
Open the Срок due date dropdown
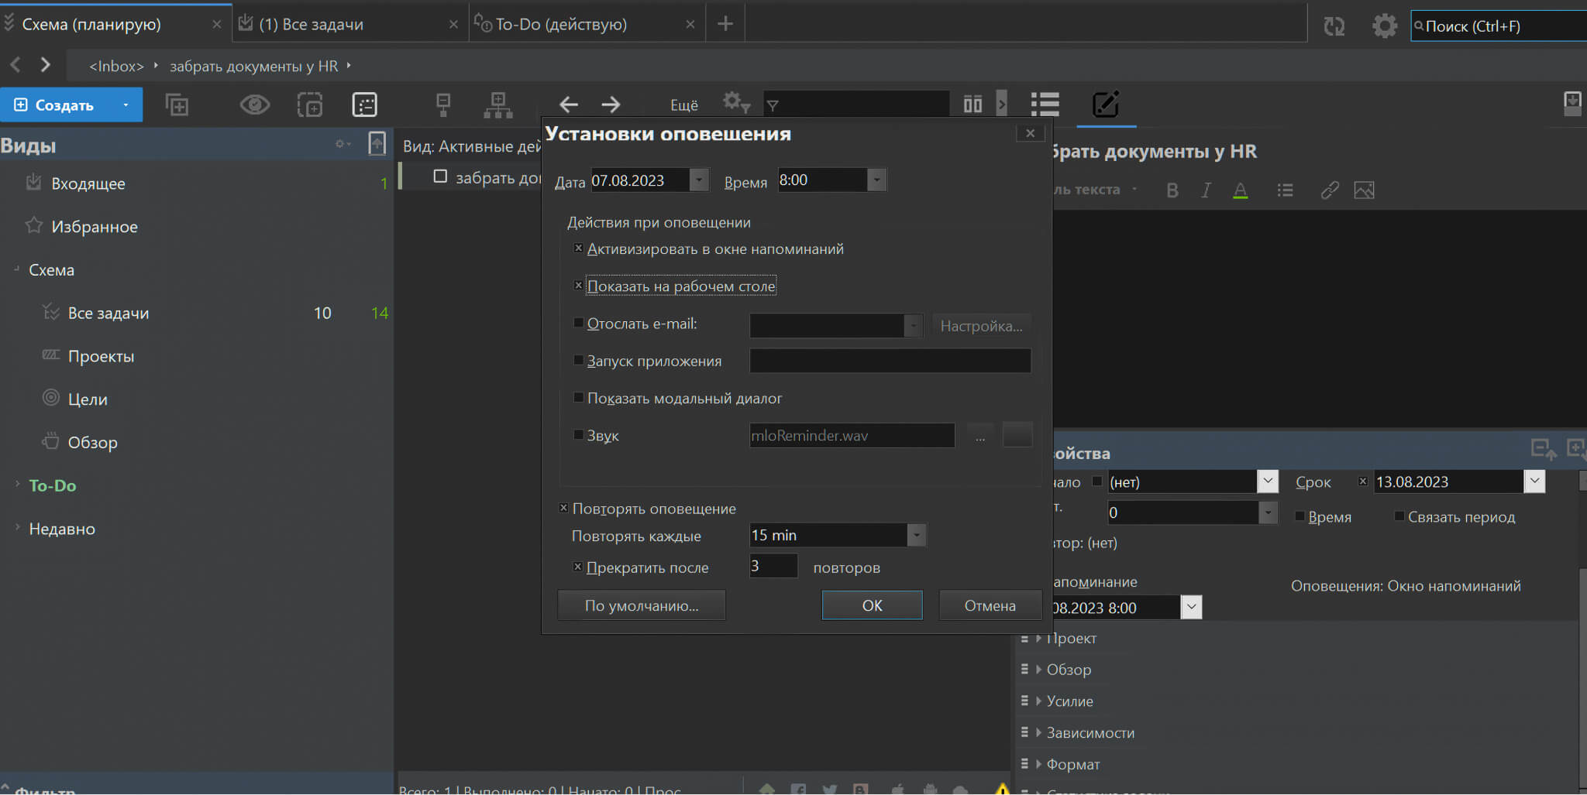point(1534,481)
